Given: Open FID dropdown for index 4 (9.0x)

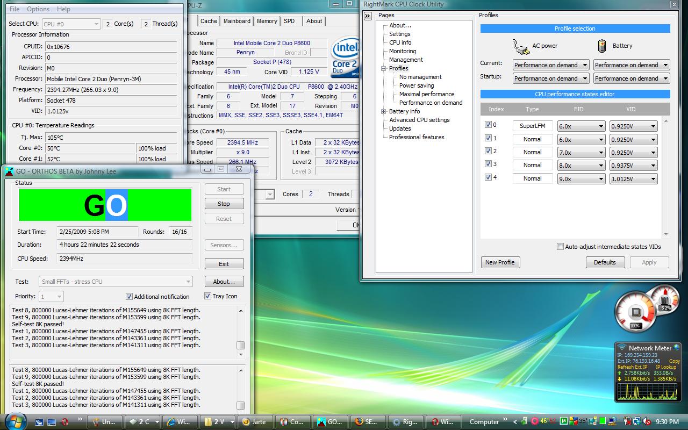Looking at the screenshot, I should [x=581, y=179].
